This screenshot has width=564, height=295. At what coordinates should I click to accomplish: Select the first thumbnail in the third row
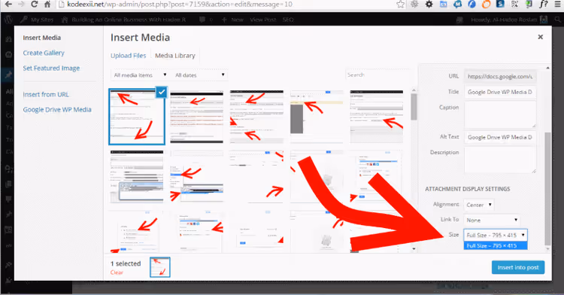(x=137, y=232)
